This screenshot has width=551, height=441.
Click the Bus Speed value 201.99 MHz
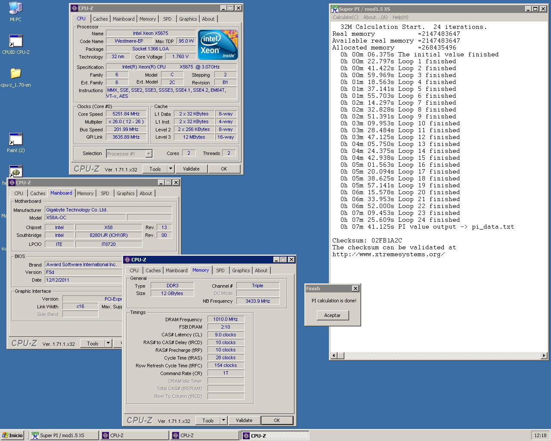coord(126,130)
